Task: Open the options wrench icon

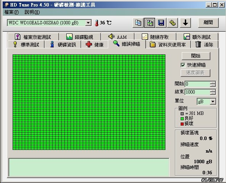Action: [172, 23]
